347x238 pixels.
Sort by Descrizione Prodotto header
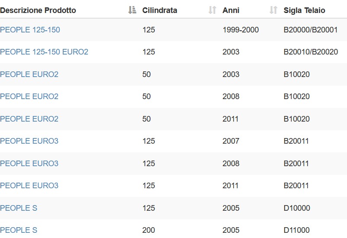(38, 10)
